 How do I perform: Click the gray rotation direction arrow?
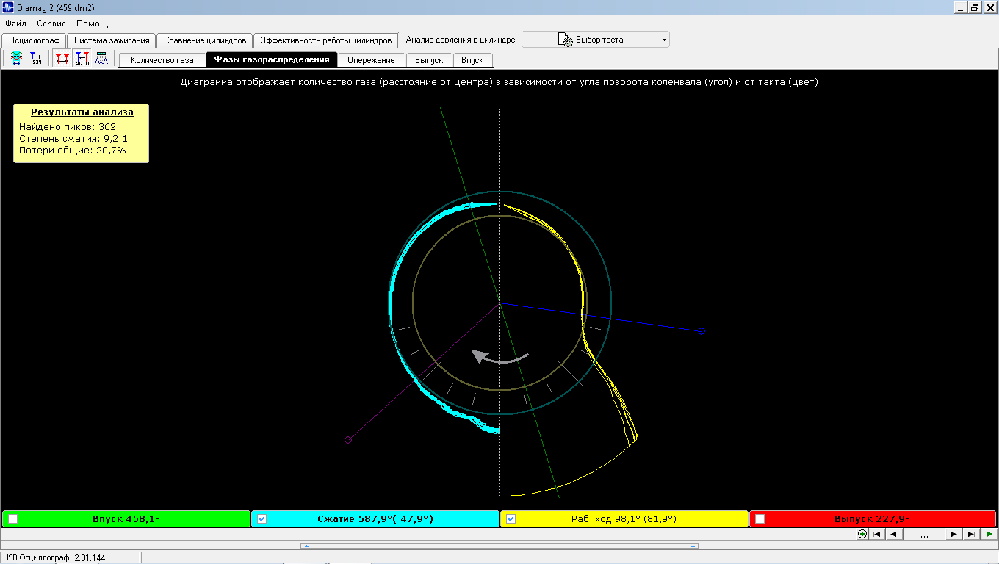pyautogui.click(x=500, y=357)
